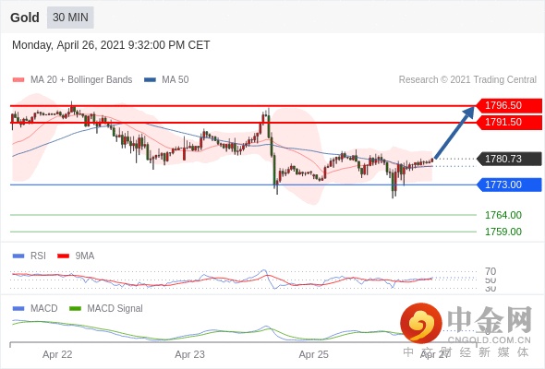The width and height of the screenshot is (545, 369).
Task: Click the 1764.00 support level label
Action: [x=503, y=215]
